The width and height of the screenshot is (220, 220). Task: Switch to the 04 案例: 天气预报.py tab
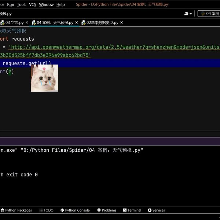pos(55,23)
